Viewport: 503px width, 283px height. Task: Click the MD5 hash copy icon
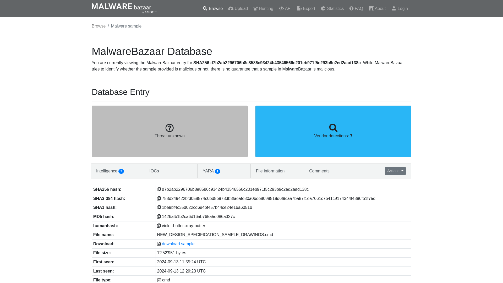[x=158, y=217]
